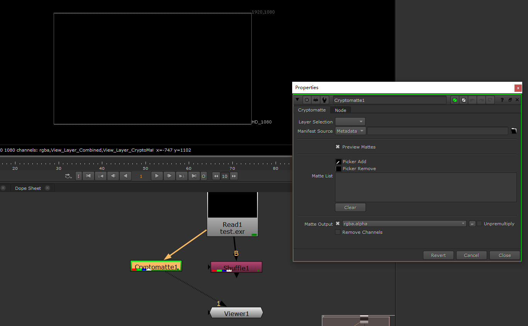Click the Revert button
This screenshot has height=326, width=528.
[438, 255]
